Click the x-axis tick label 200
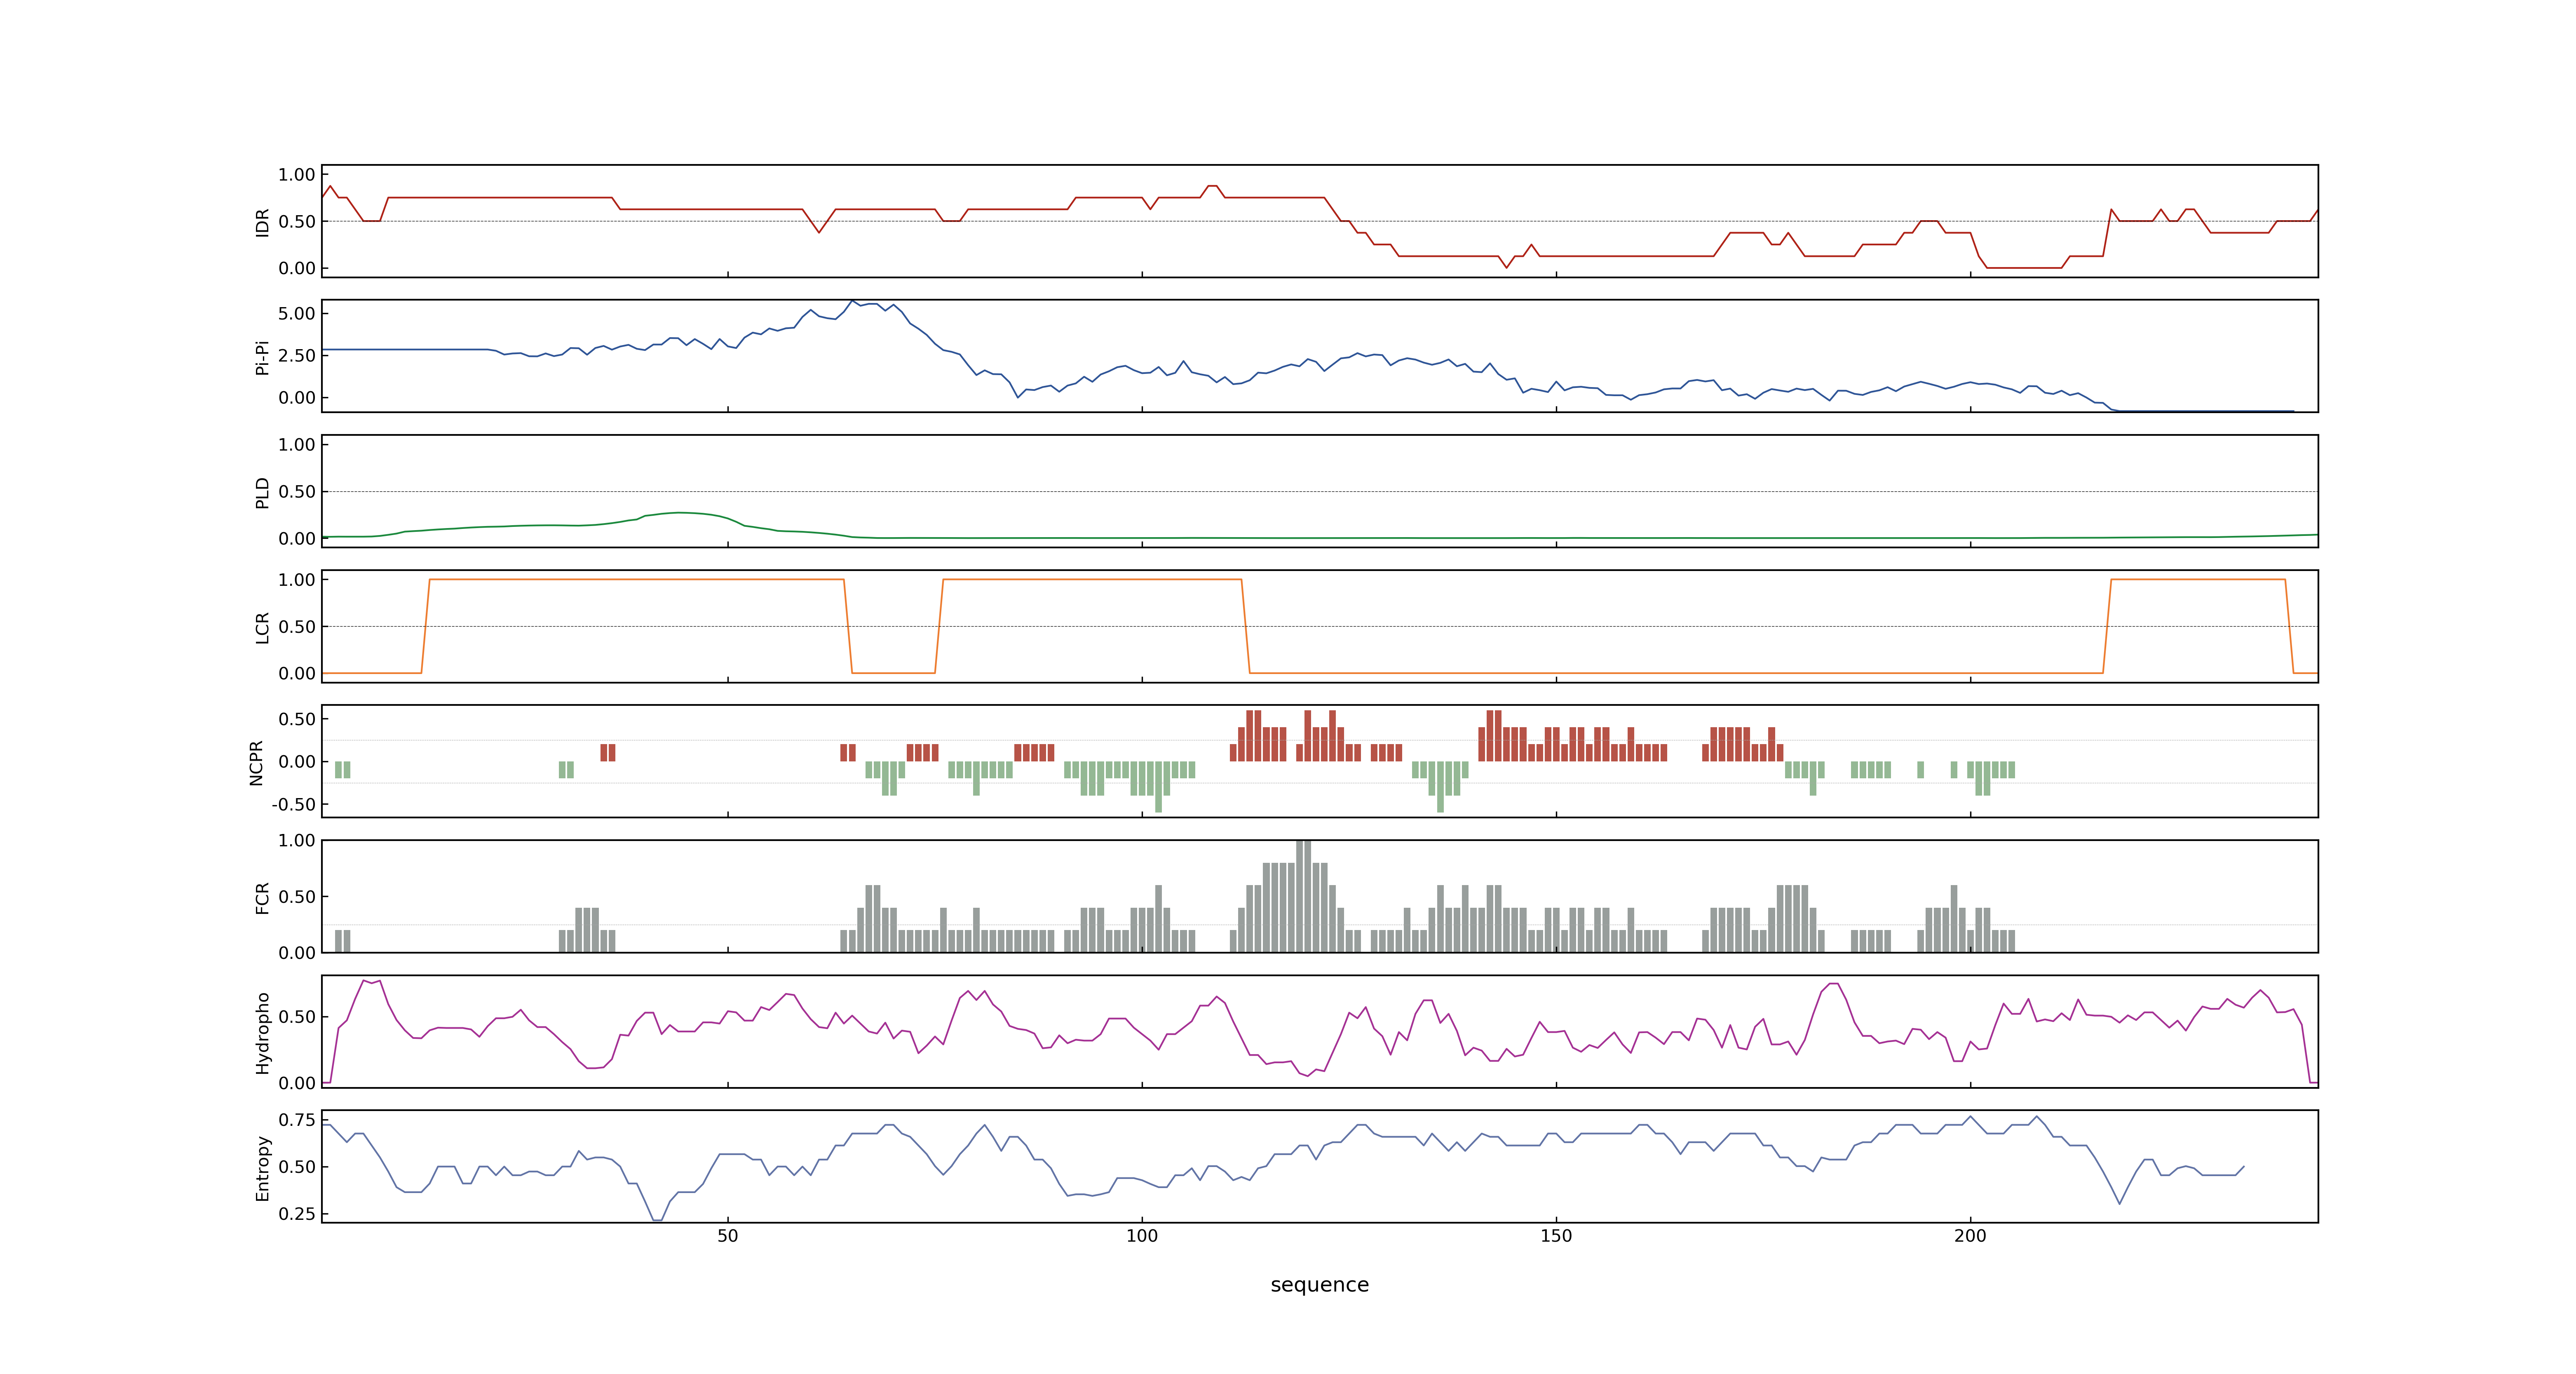Viewport: 2576px width, 1374px height. (x=1970, y=1236)
